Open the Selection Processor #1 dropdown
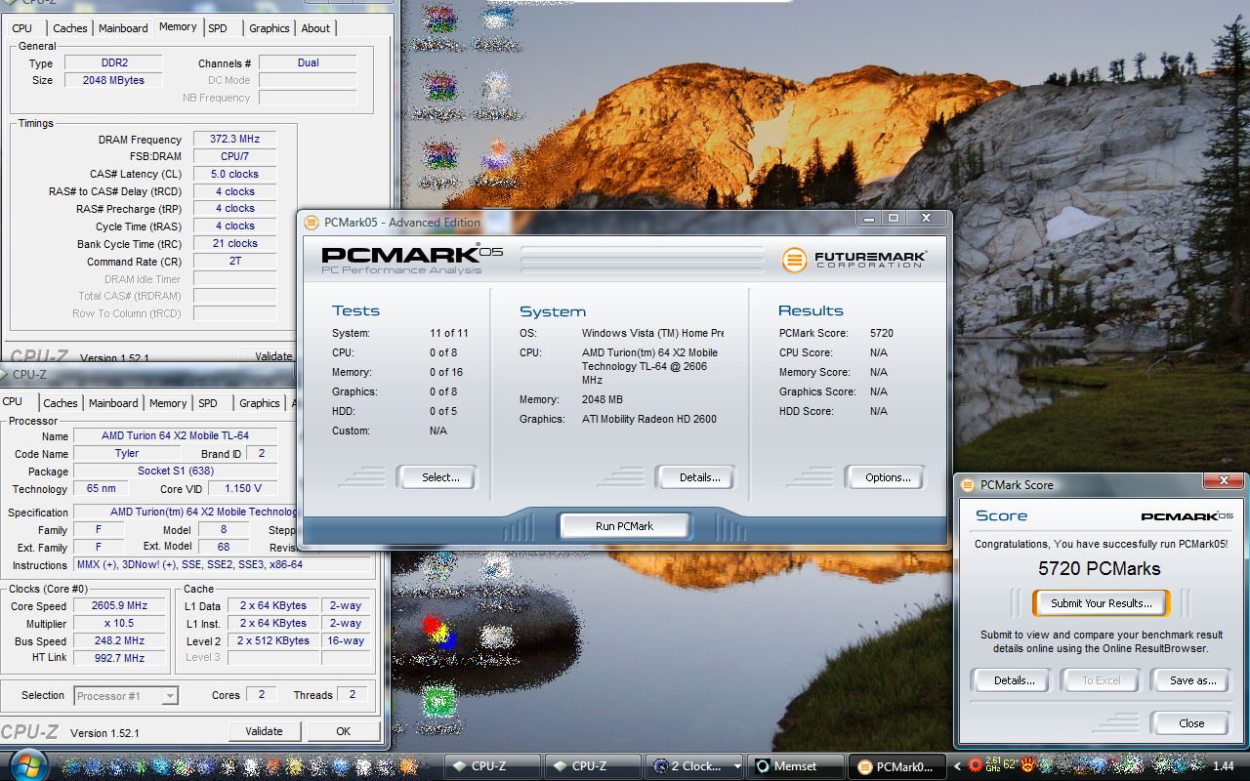The width and height of the screenshot is (1250, 781). tap(126, 695)
